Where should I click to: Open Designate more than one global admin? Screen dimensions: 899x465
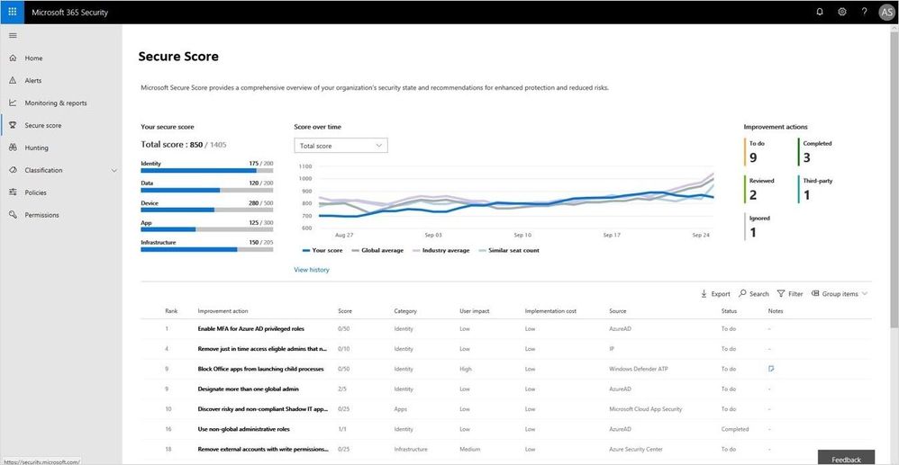tap(248, 389)
